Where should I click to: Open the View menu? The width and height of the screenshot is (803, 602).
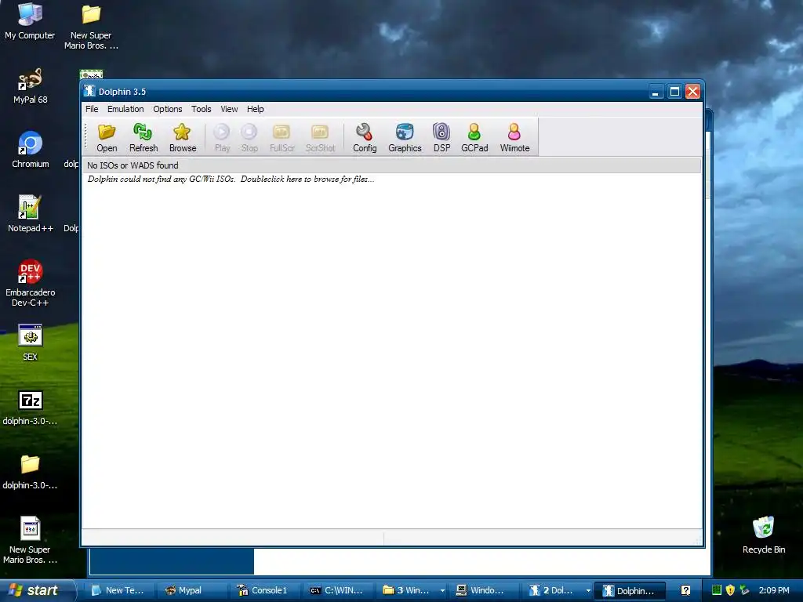click(x=229, y=109)
